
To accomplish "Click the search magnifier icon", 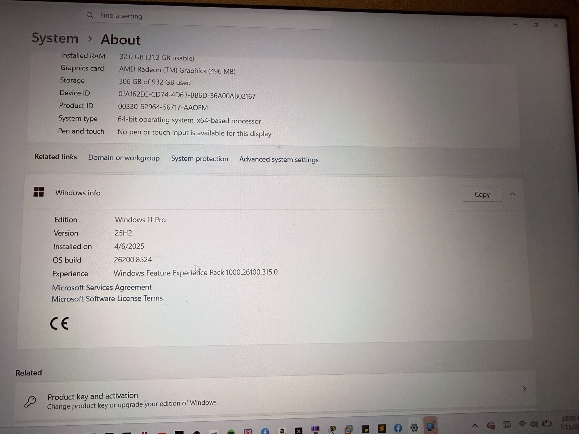I will coord(90,15).
